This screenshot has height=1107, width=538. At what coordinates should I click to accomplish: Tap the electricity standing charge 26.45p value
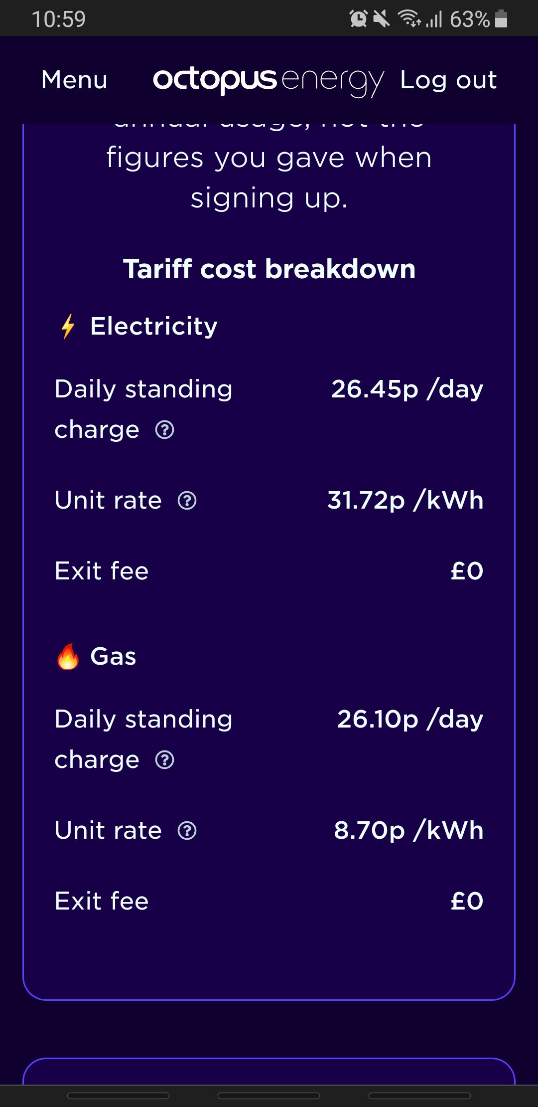pyautogui.click(x=407, y=389)
